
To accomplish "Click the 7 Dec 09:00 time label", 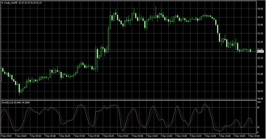I will click(123, 136).
